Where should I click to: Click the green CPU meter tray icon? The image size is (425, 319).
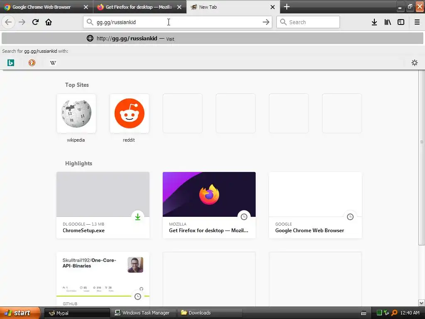coord(379,313)
